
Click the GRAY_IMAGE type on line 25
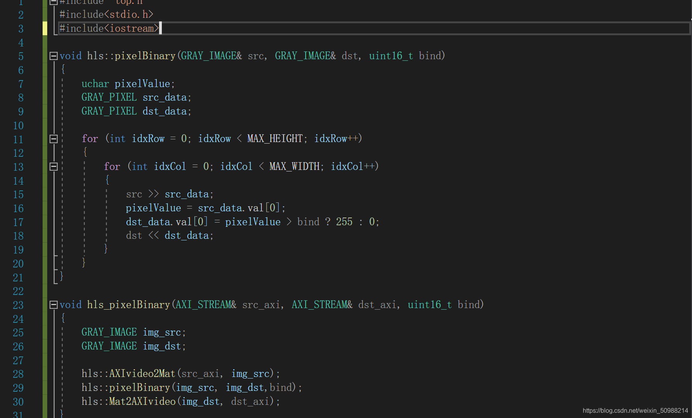tap(109, 332)
